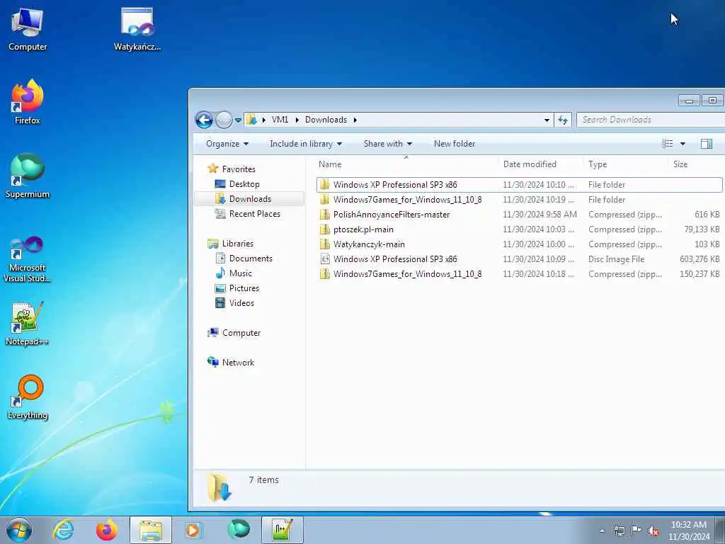Sort by the Size column header
The width and height of the screenshot is (725, 544).
tap(697, 164)
